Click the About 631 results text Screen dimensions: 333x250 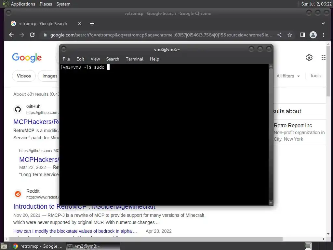tap(36, 94)
